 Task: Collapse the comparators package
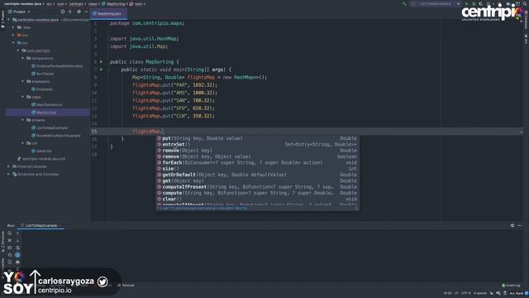tap(23, 58)
